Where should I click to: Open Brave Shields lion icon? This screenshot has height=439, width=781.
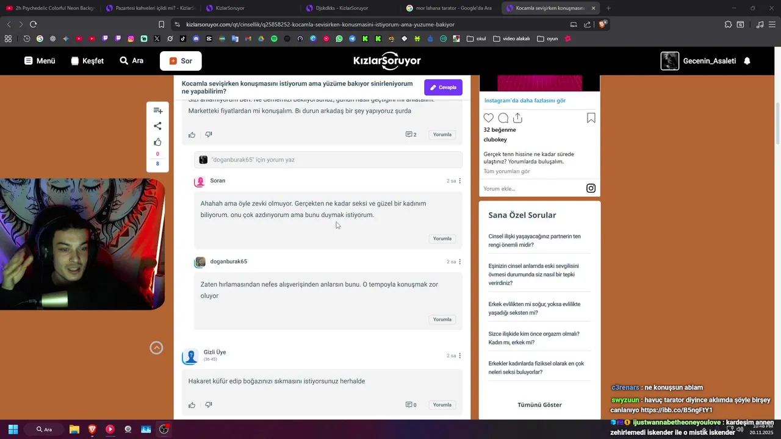point(602,24)
